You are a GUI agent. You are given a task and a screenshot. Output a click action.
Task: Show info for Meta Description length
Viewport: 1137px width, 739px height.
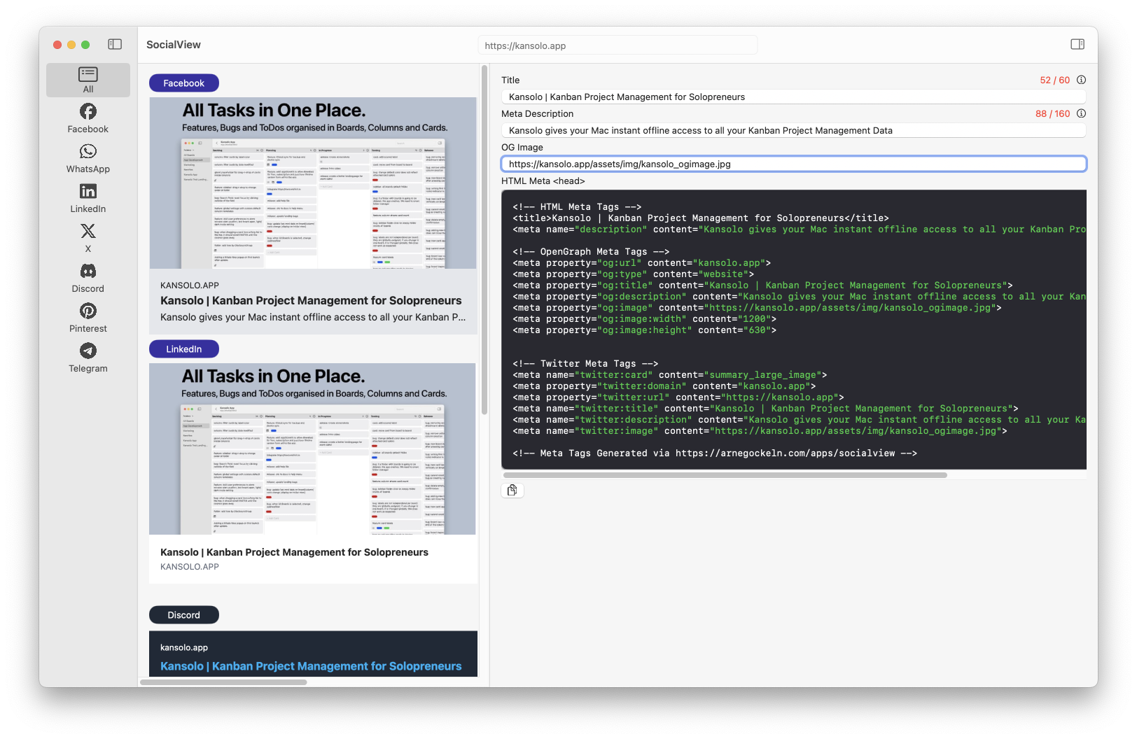pyautogui.click(x=1081, y=113)
